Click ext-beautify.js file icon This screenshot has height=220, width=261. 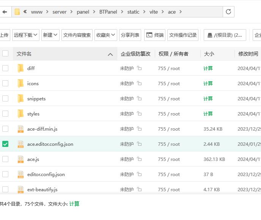click(20, 189)
